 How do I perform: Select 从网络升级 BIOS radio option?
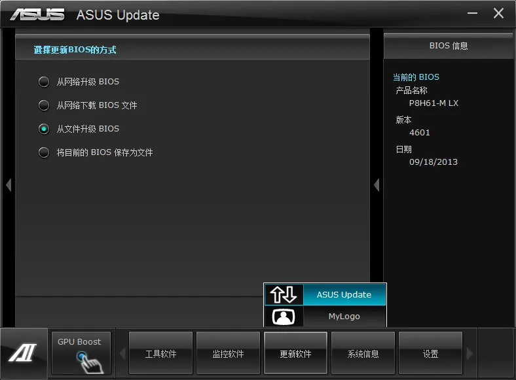click(x=44, y=82)
